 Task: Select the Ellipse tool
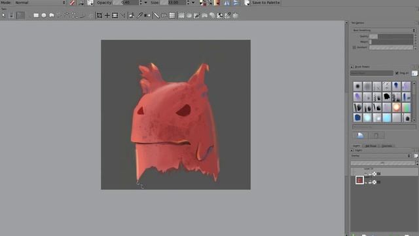[x=44, y=15]
